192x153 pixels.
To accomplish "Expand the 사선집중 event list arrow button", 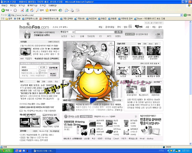I will pyautogui.click(x=58, y=54).
